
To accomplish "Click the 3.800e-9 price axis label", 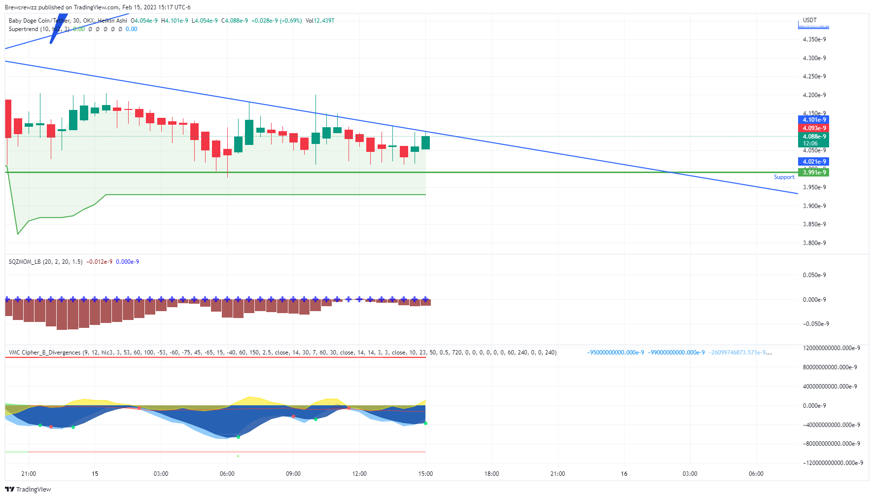I will (814, 243).
